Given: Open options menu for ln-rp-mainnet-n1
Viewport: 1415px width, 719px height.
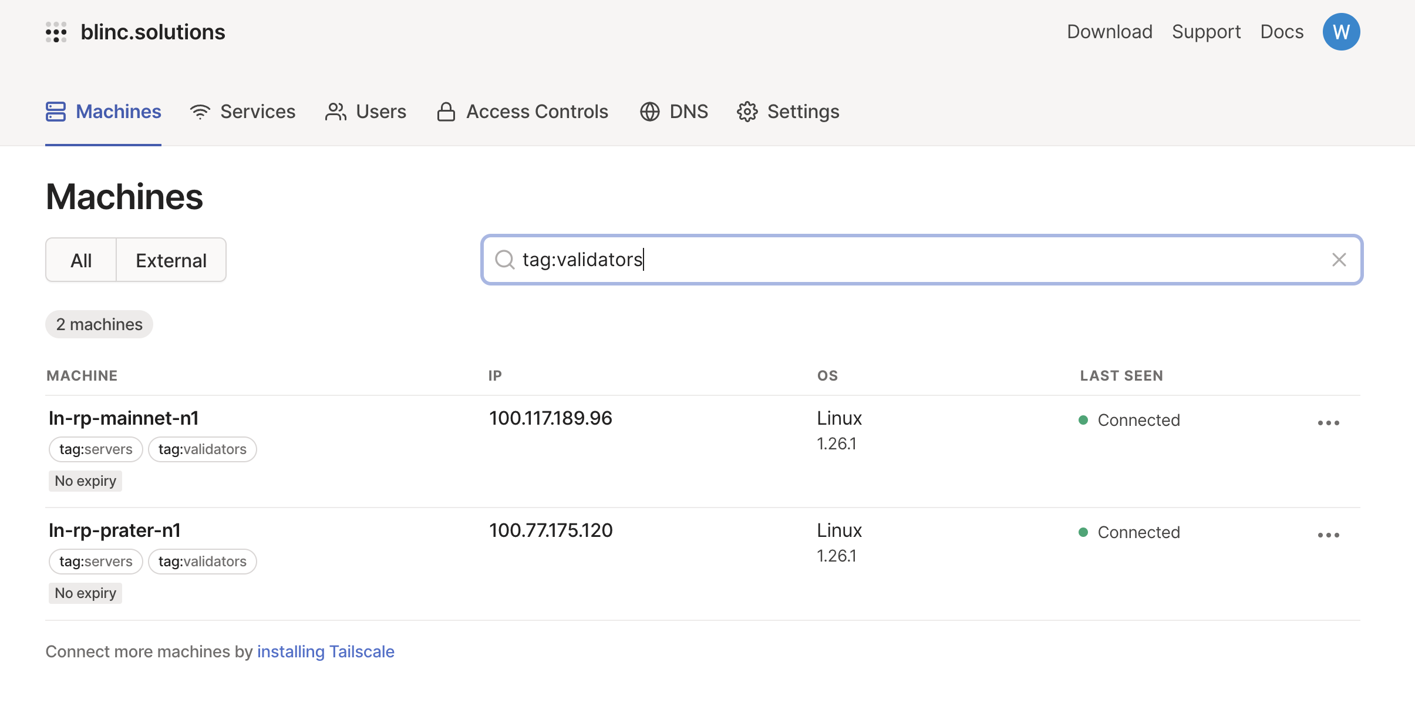Looking at the screenshot, I should (x=1328, y=423).
